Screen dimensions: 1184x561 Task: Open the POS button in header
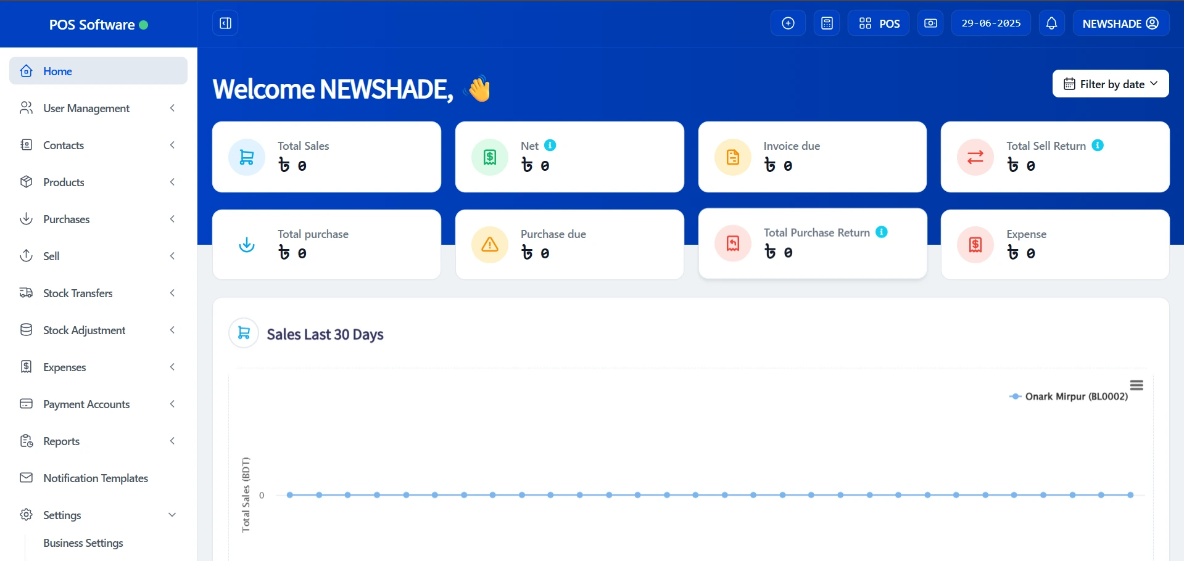point(879,23)
